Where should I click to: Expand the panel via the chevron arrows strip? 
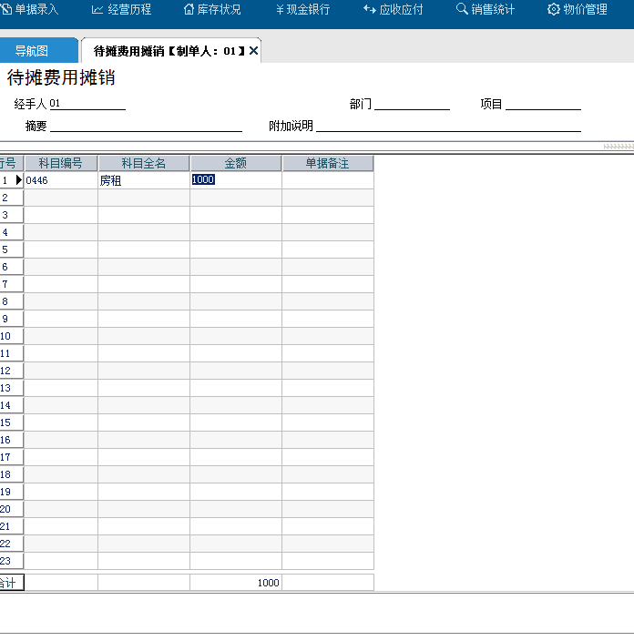click(618, 146)
